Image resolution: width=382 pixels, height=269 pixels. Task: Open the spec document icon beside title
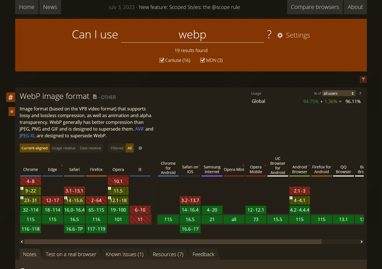pos(95,97)
